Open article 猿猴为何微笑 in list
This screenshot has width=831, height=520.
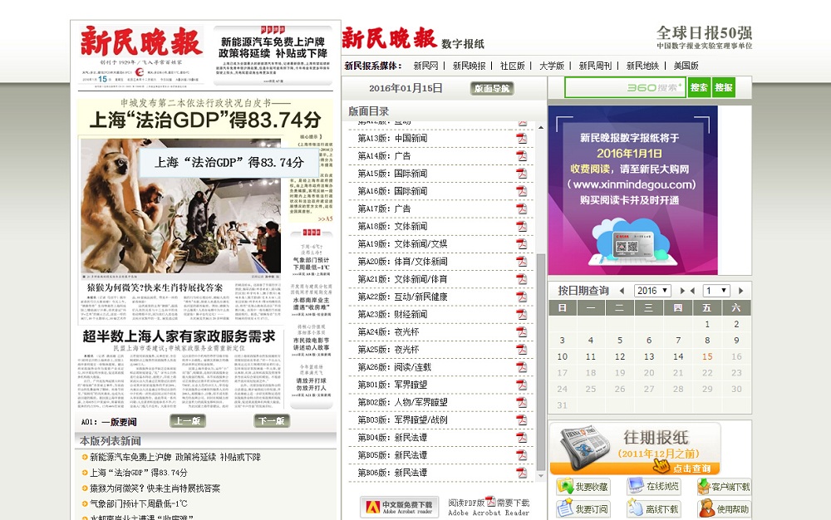(x=155, y=488)
